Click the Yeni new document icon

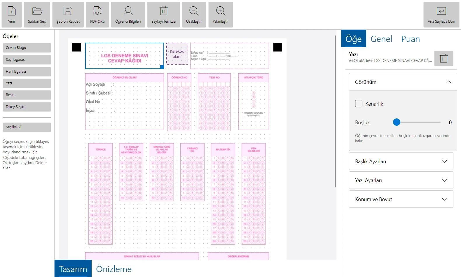(x=11, y=11)
